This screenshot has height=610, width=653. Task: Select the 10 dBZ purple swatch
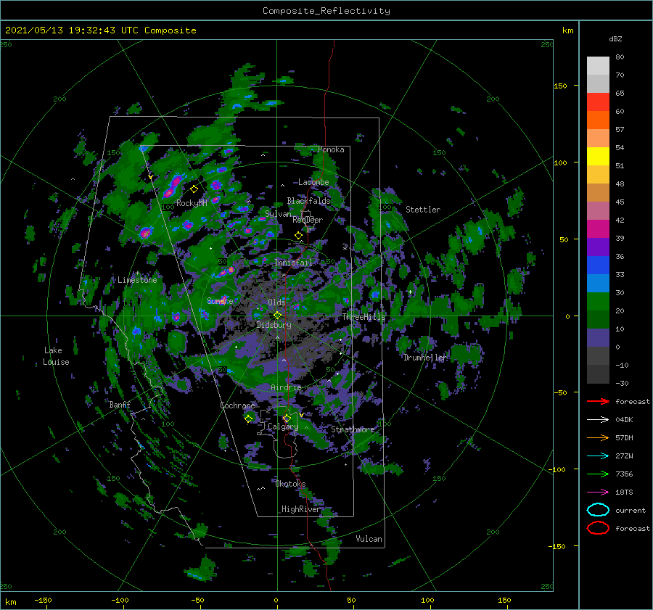tap(598, 338)
